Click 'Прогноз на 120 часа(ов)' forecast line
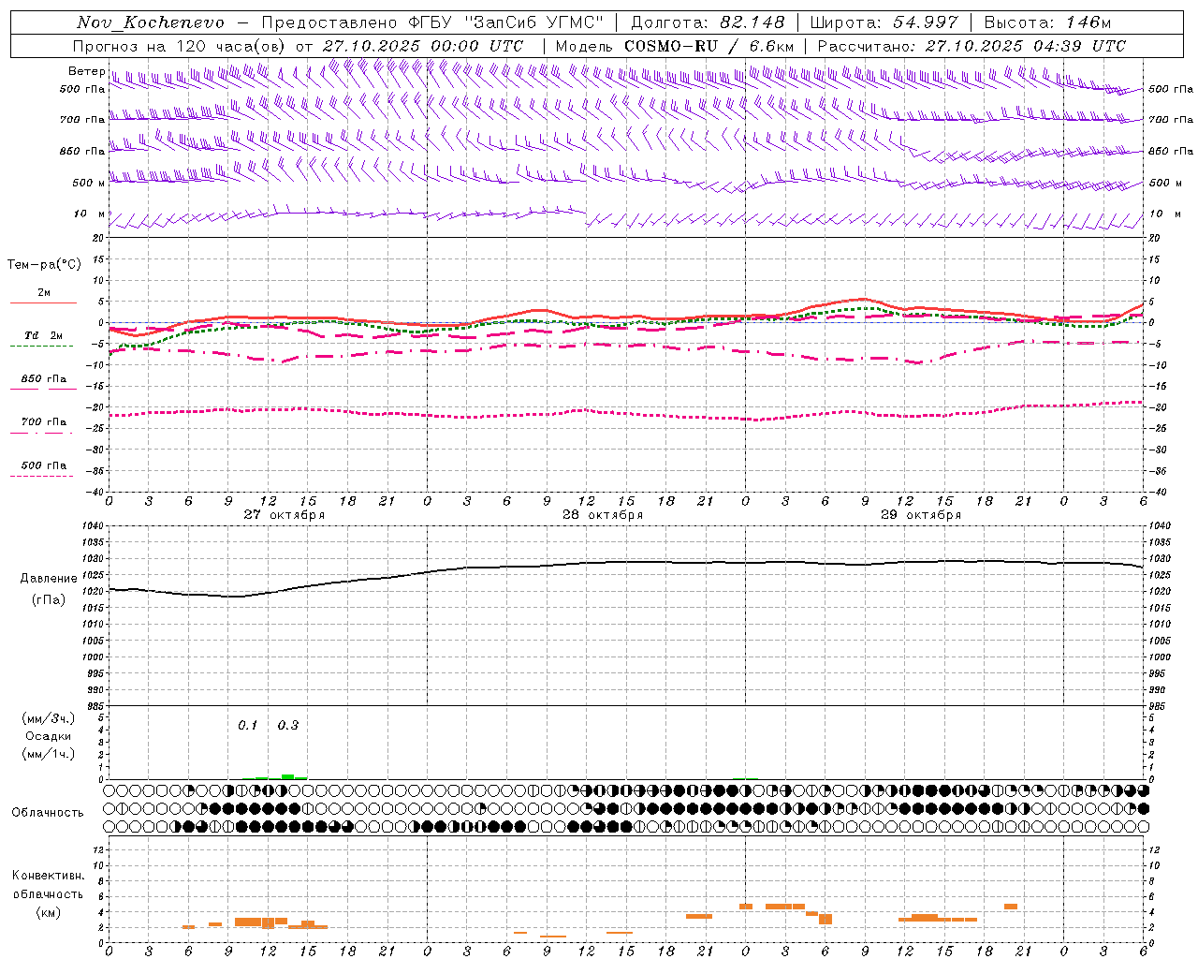This screenshot has height=959, width=1198. (x=180, y=46)
